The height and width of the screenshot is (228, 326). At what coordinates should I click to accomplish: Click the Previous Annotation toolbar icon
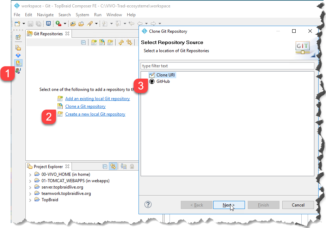pyautogui.click(x=118, y=24)
